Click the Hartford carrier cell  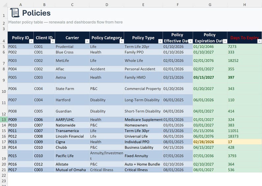(x=72, y=100)
